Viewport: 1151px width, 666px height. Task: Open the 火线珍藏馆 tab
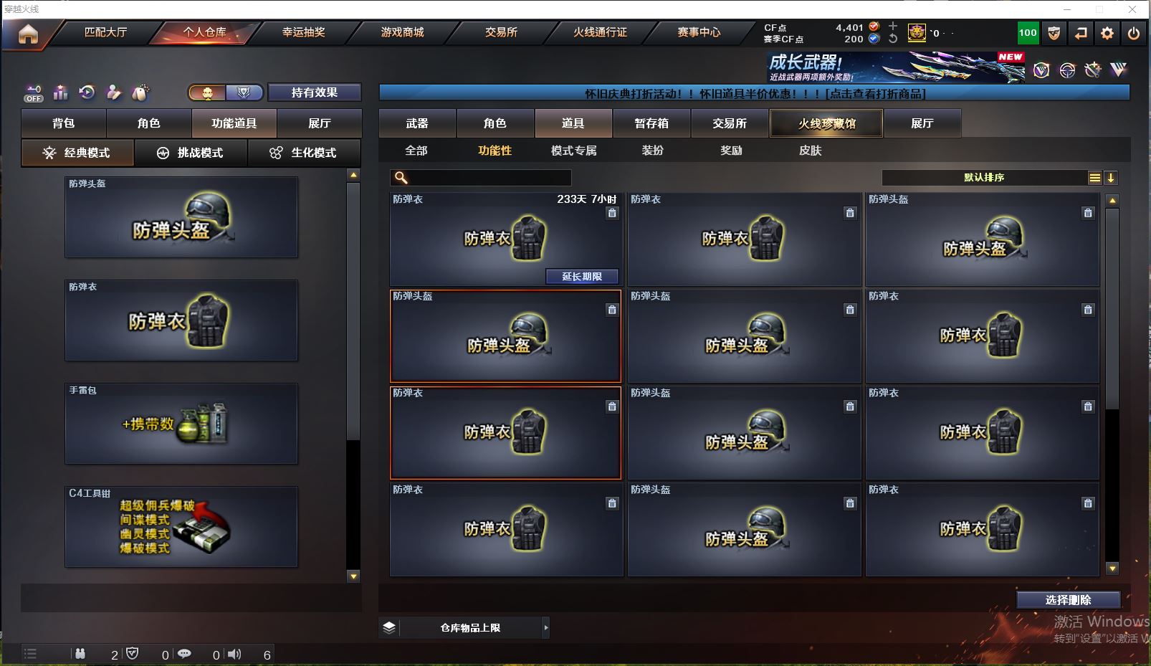coord(826,123)
